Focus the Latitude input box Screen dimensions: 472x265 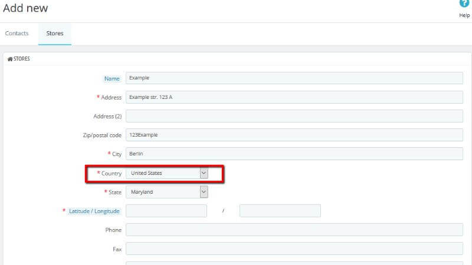[166, 211]
